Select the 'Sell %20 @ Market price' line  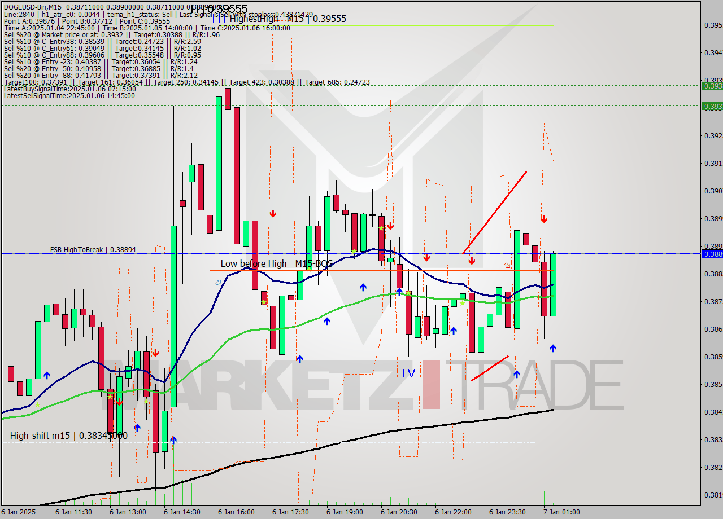[111, 34]
